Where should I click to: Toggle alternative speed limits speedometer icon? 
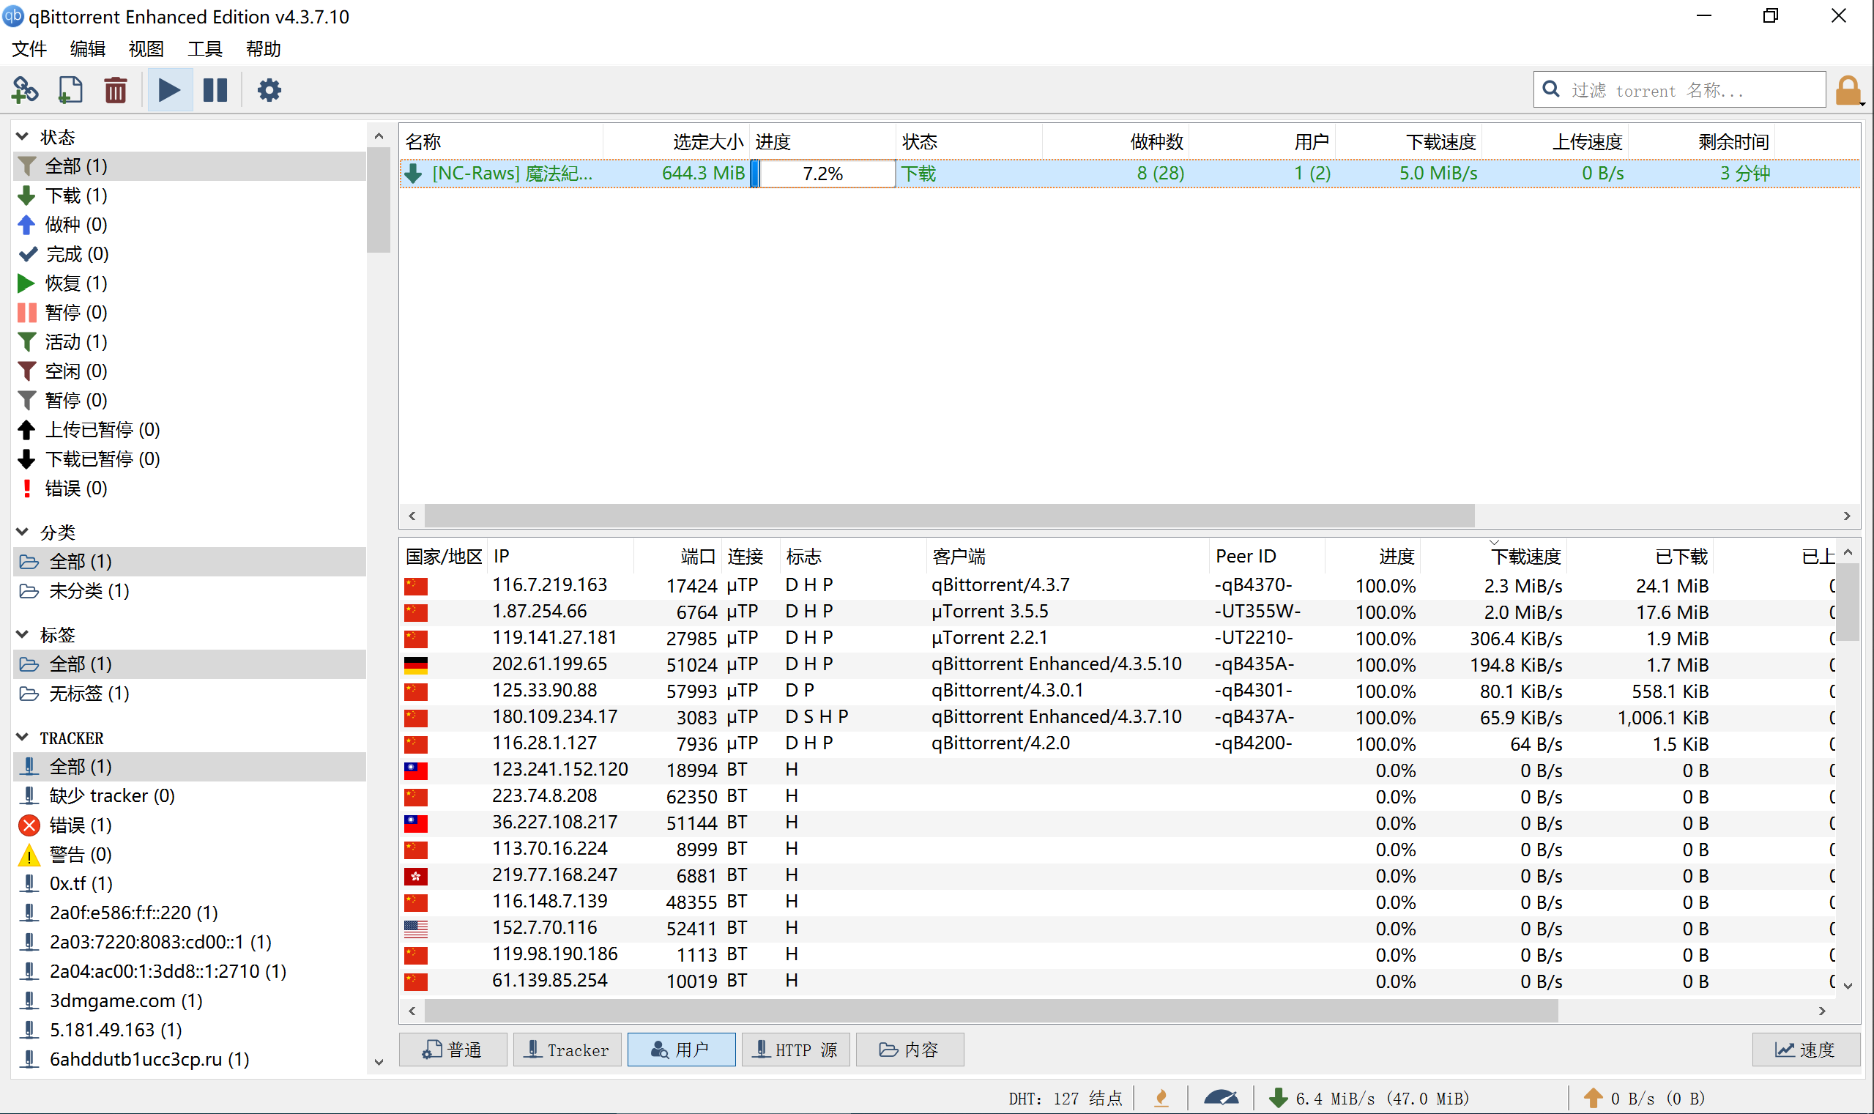coord(1220,1097)
